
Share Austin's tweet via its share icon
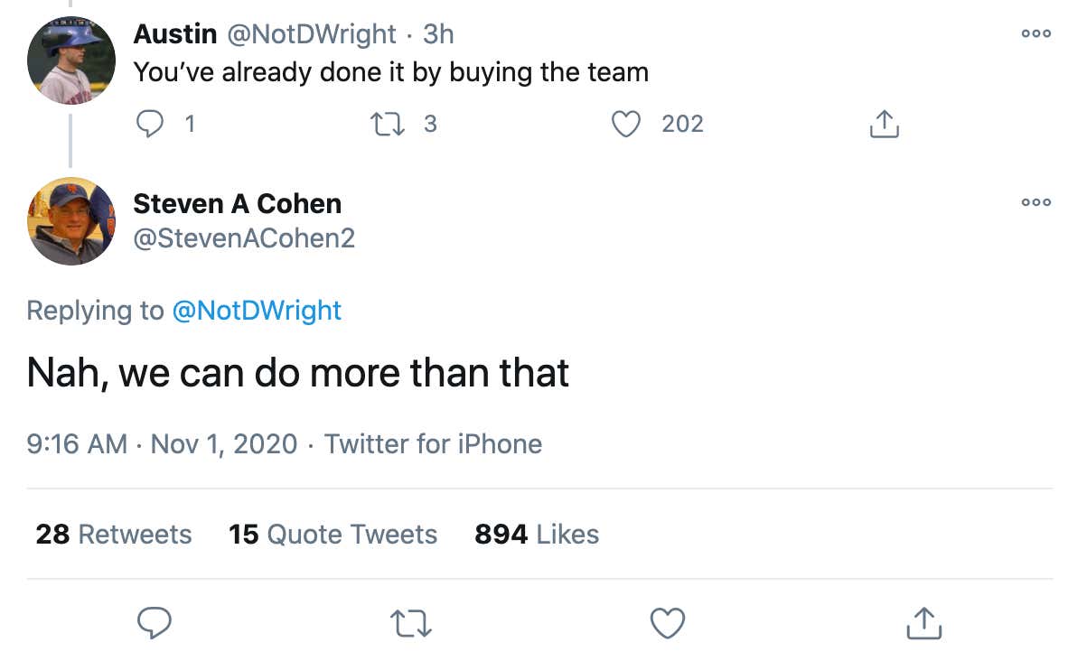pyautogui.click(x=884, y=125)
